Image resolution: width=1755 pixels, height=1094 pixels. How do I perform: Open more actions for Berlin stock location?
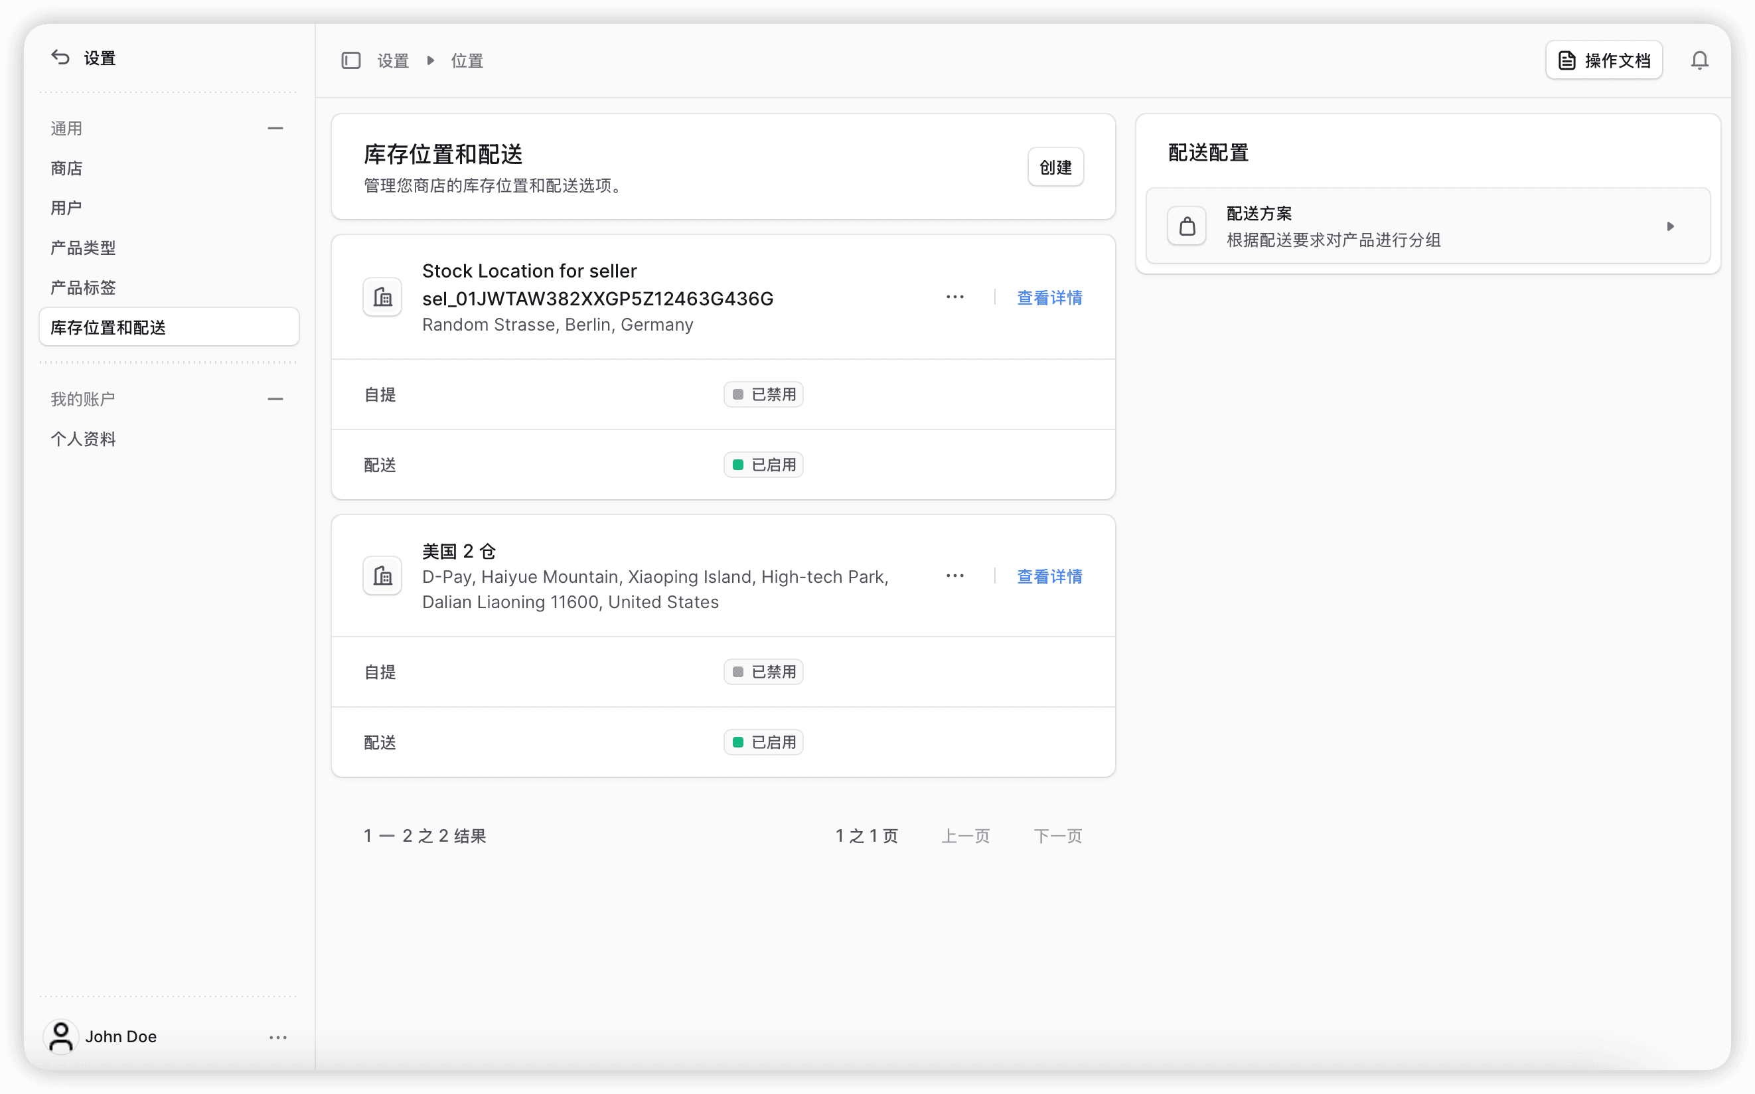954,297
